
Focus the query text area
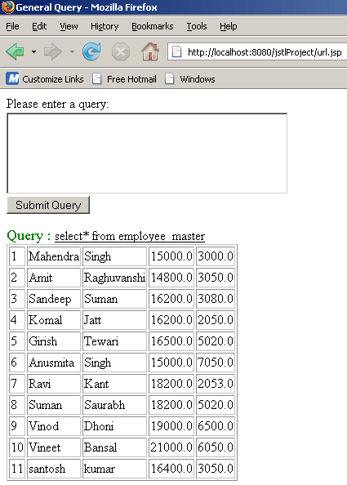click(x=147, y=154)
